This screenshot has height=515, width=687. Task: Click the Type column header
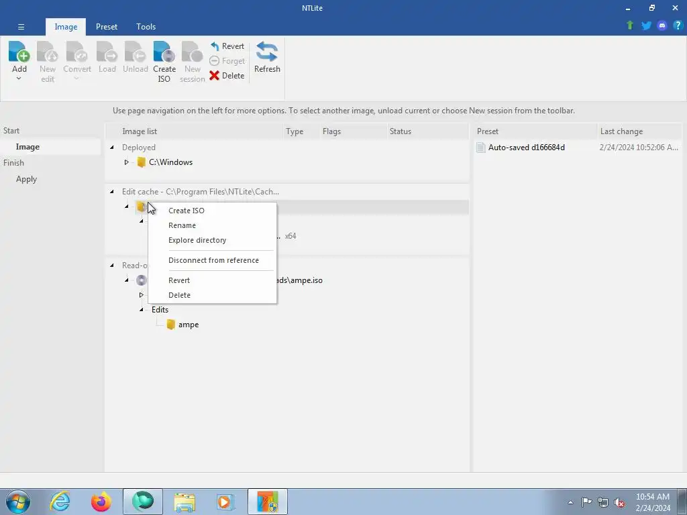295,131
